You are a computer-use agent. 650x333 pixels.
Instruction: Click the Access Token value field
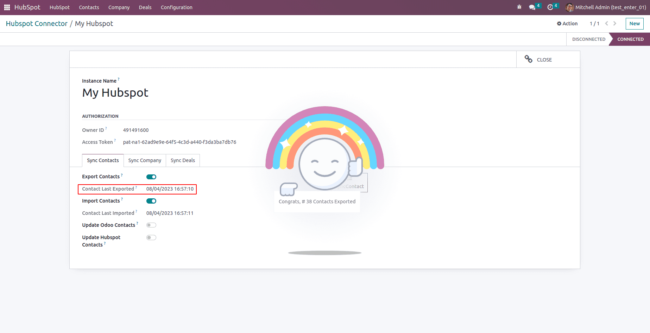(179, 142)
